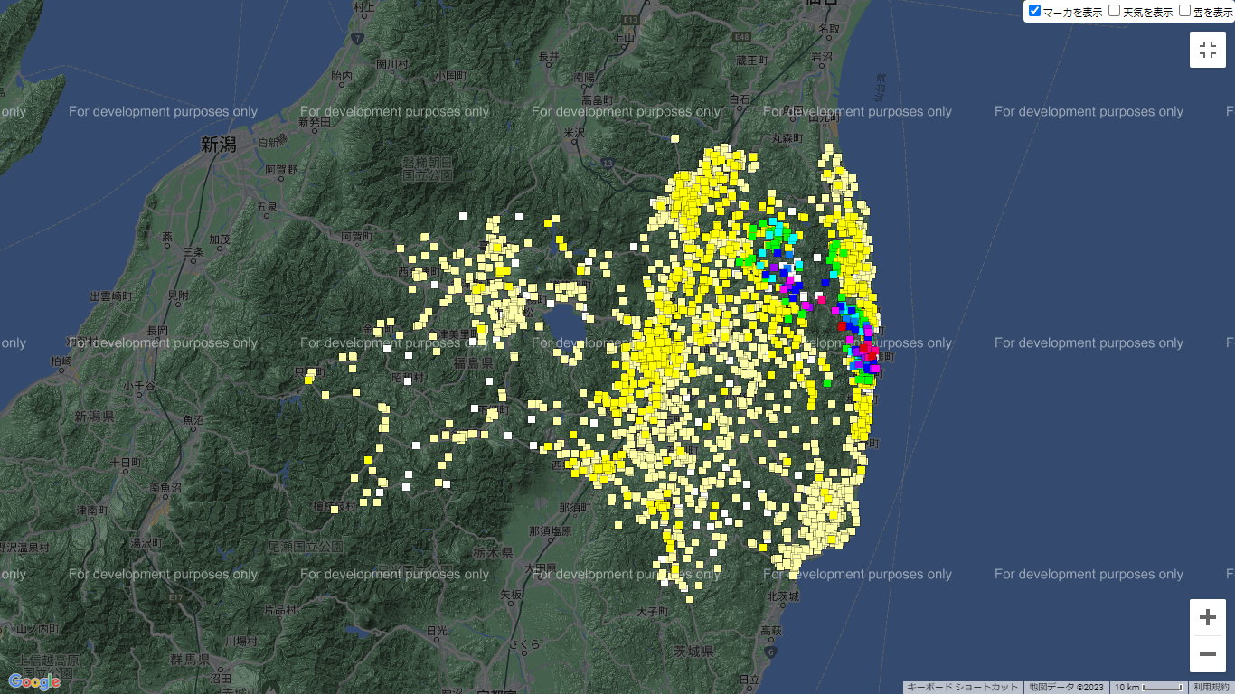Open キーボード ショートカット
This screenshot has width=1235, height=694.
tap(963, 688)
